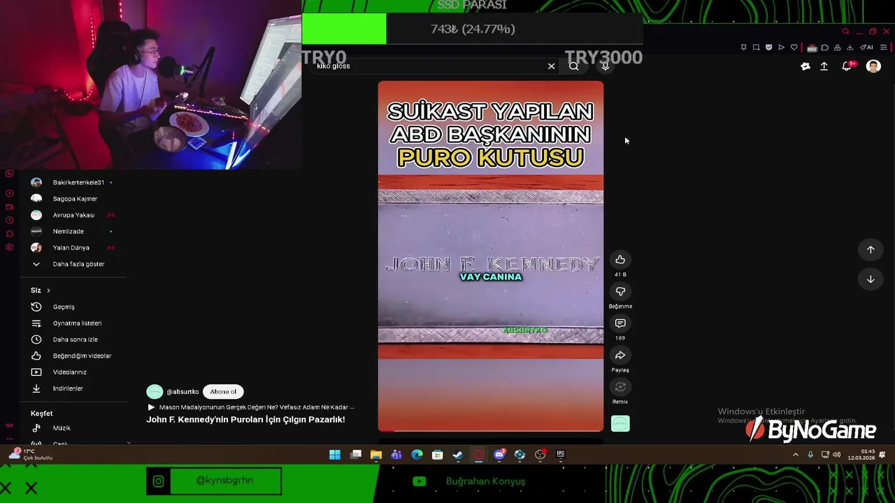Click the Opera tab search magnifier
The height and width of the screenshot is (503, 895).
pyautogui.click(x=845, y=31)
